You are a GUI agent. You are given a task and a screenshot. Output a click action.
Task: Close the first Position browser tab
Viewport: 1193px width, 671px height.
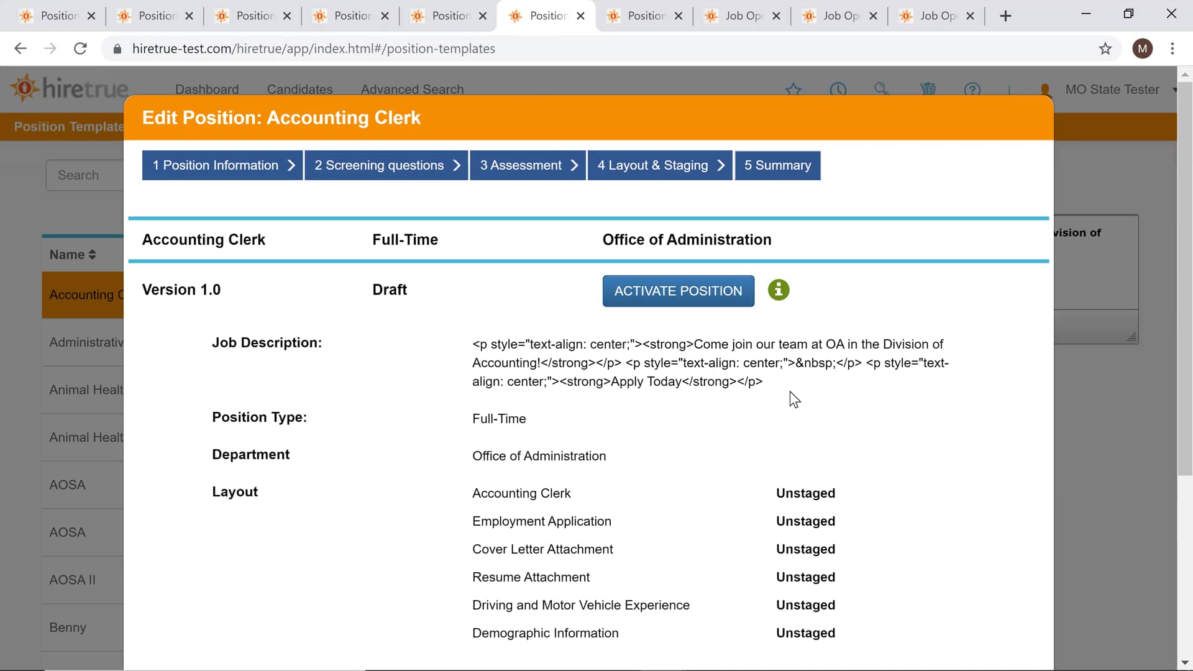pos(91,16)
